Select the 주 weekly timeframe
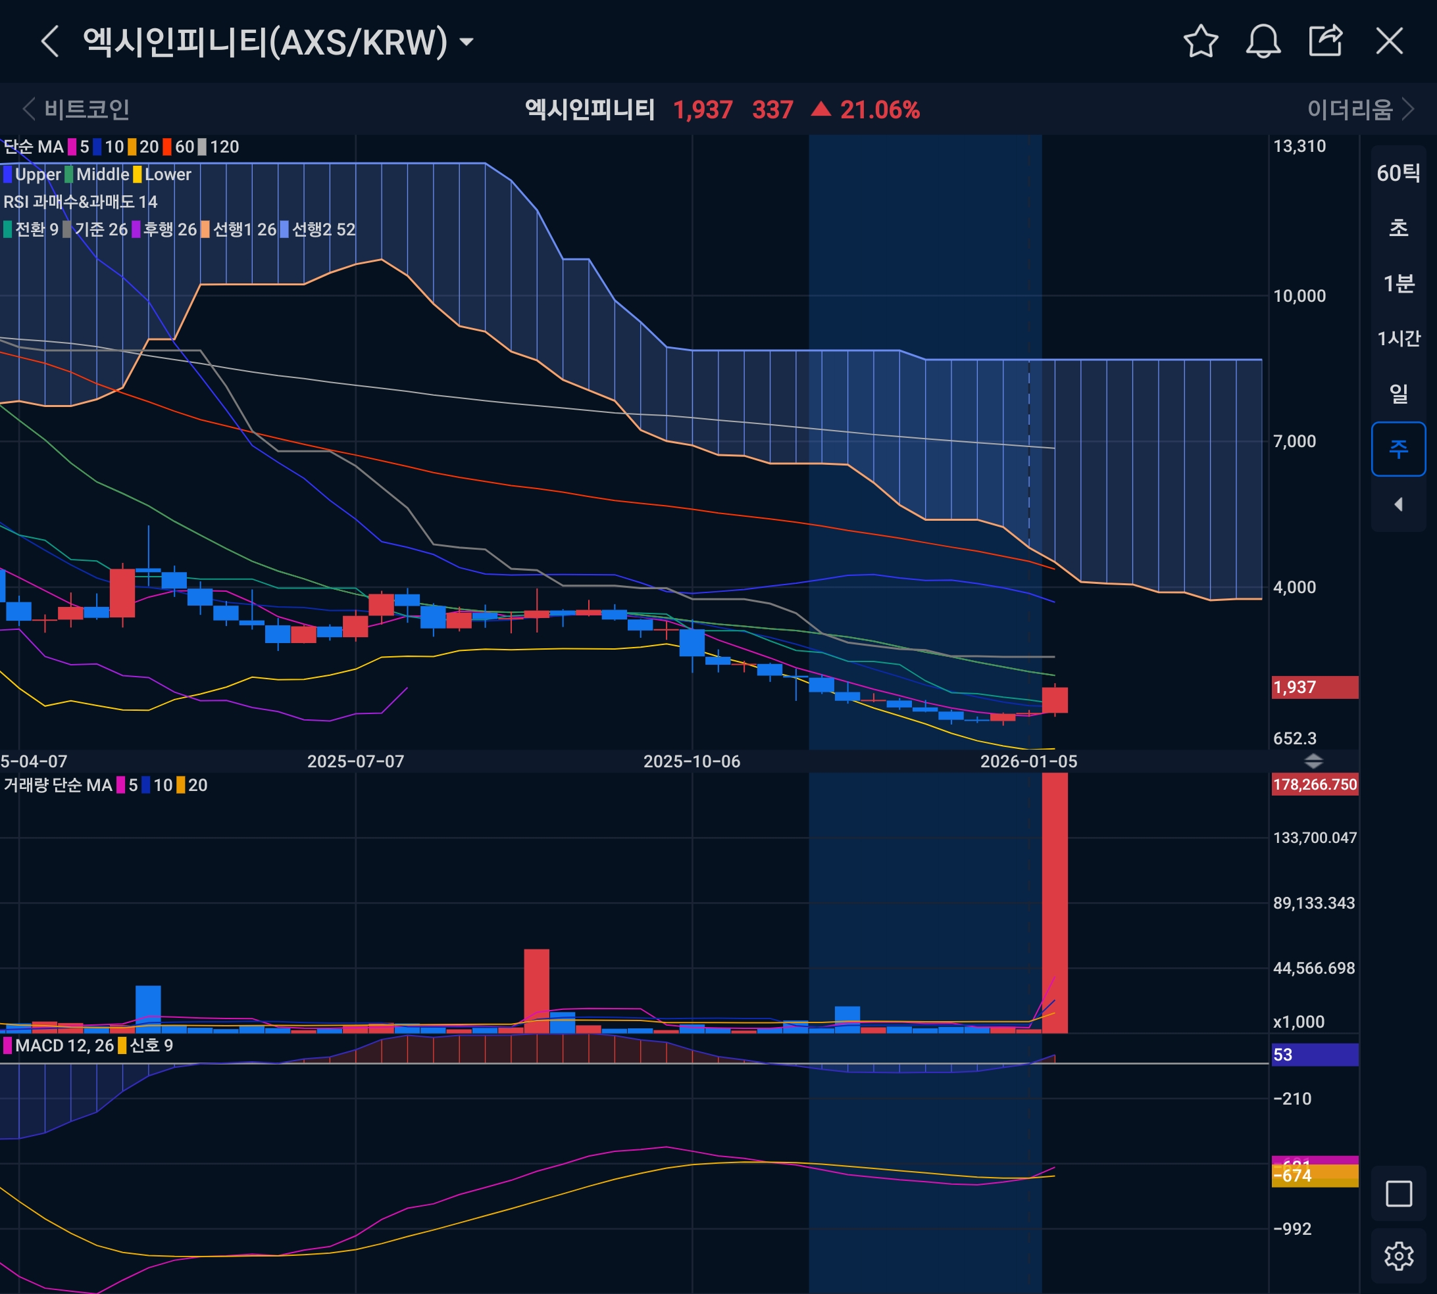Image resolution: width=1437 pixels, height=1294 pixels. coord(1398,448)
